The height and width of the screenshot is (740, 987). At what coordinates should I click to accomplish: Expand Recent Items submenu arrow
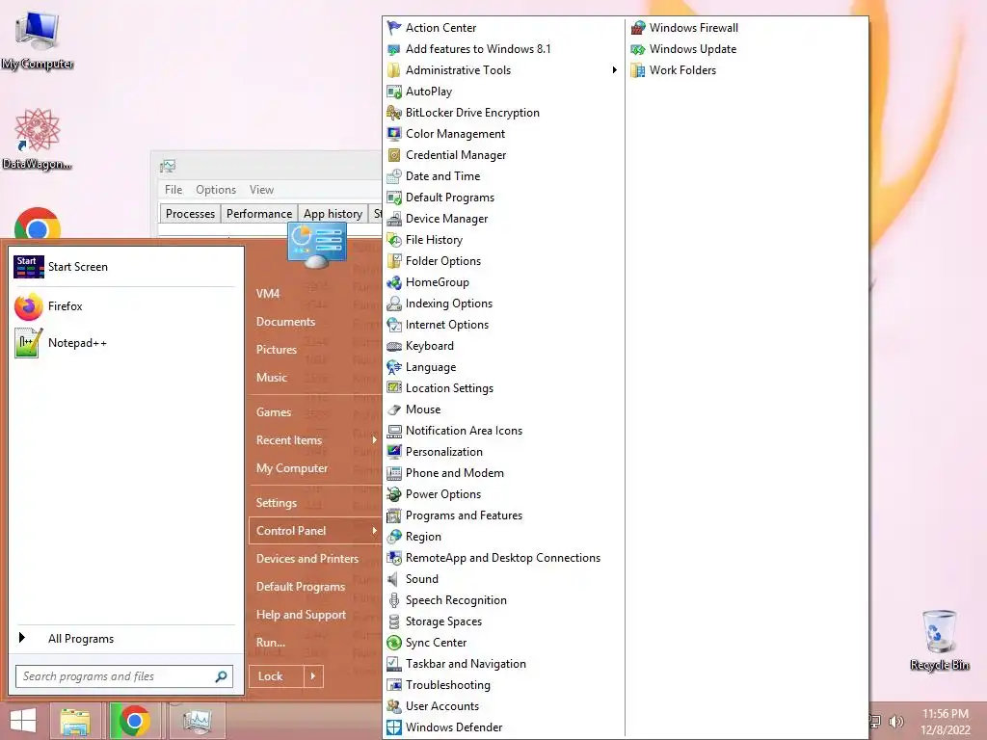pos(374,439)
